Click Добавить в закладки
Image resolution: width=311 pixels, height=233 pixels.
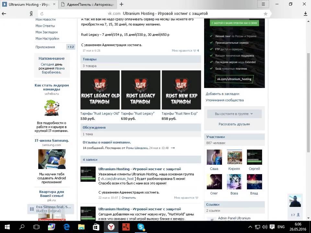tap(222, 94)
